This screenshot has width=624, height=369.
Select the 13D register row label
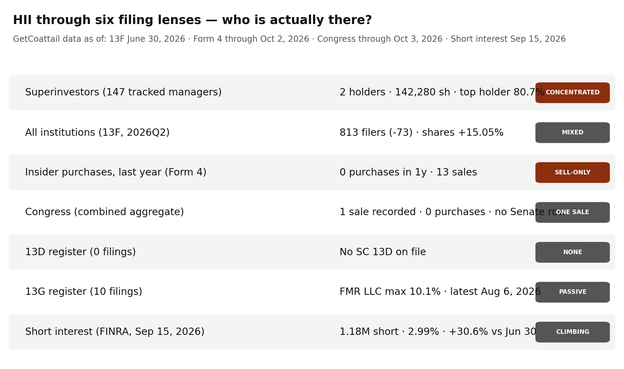tap(80, 252)
